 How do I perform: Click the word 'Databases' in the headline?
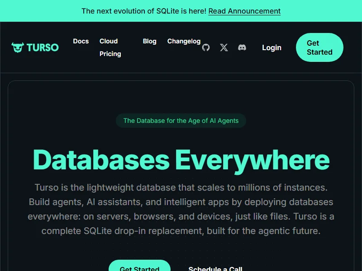coord(101,159)
